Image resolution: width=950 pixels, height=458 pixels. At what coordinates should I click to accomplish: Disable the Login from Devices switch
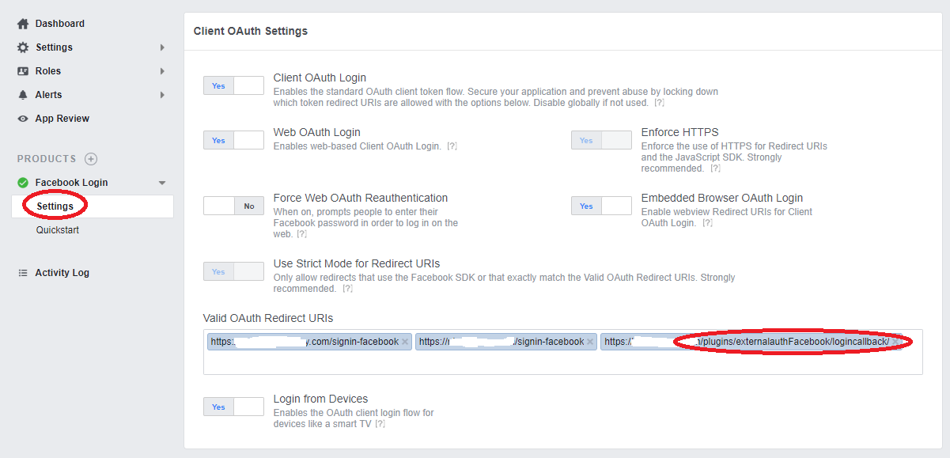click(x=233, y=407)
